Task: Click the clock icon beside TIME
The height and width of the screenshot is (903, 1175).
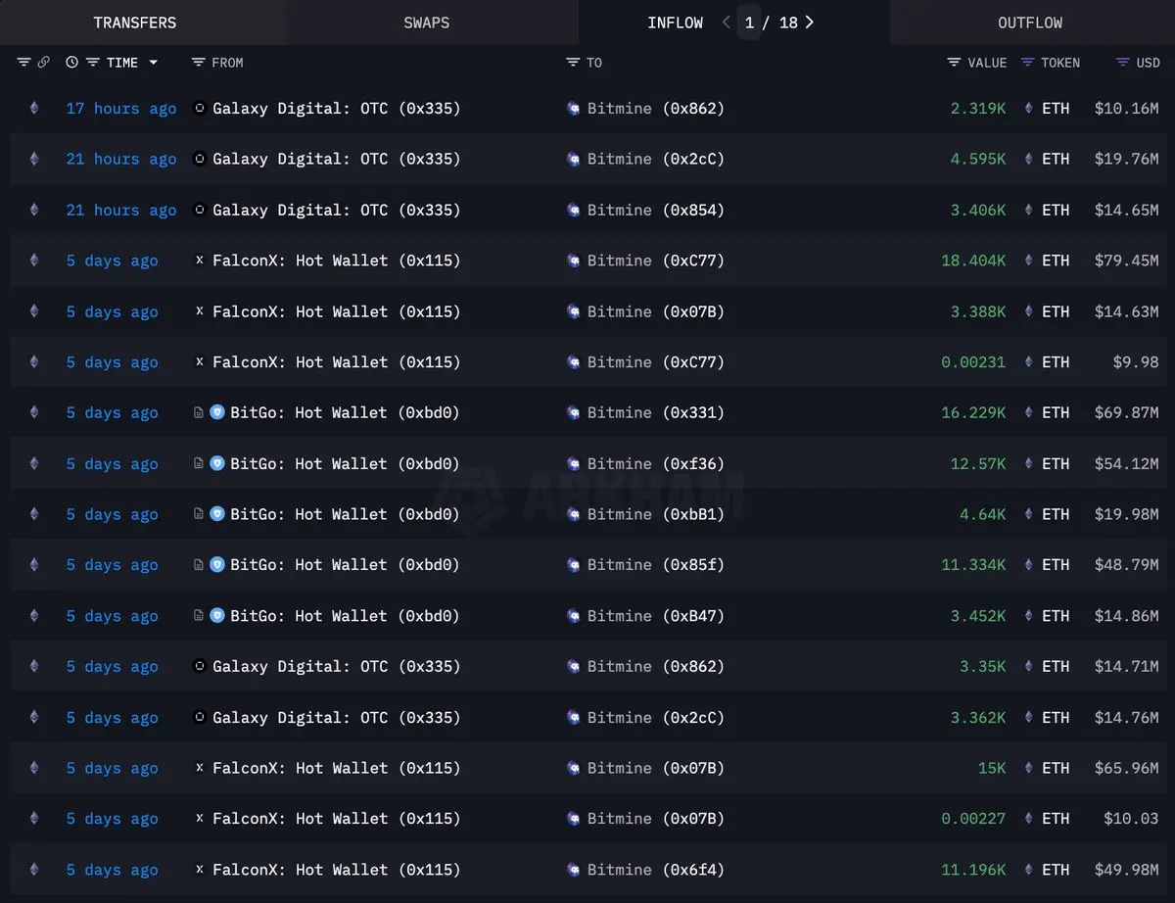Action: pos(72,62)
